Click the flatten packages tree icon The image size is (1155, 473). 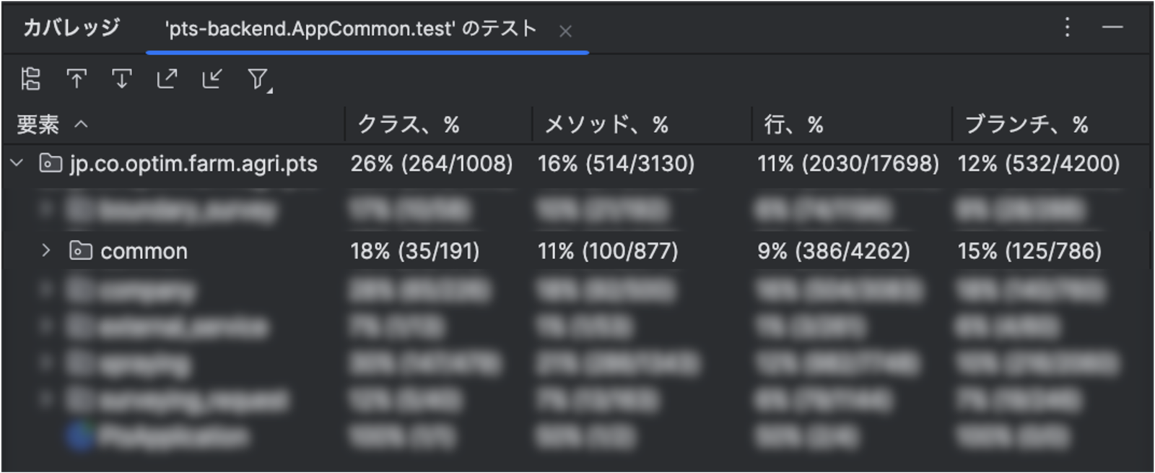point(30,79)
